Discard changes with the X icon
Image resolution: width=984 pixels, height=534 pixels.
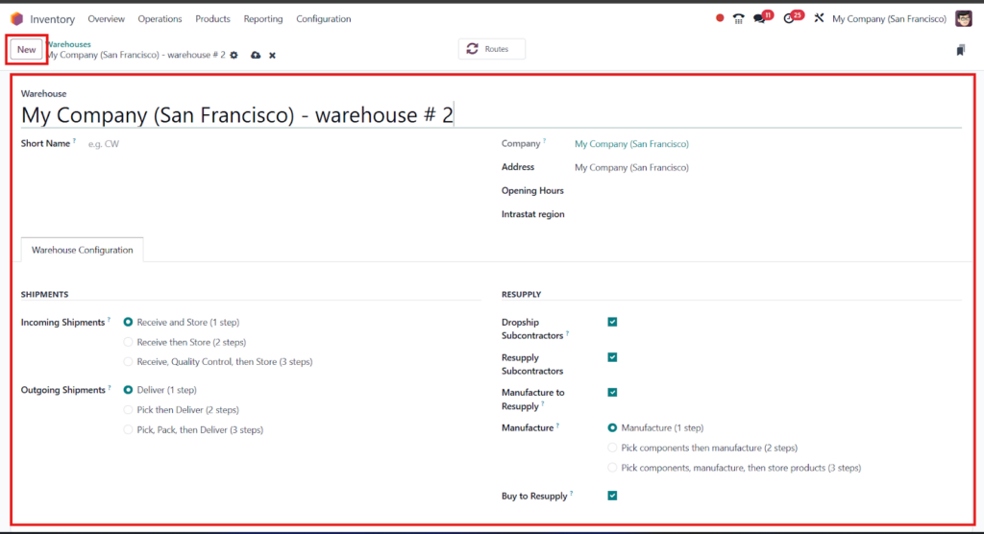[x=272, y=55]
